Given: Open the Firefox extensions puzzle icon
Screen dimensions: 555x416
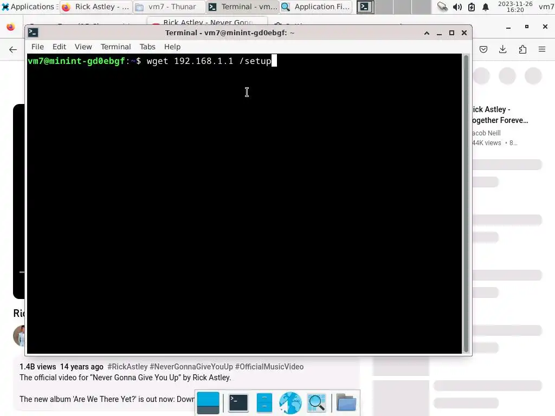Looking at the screenshot, I should (x=522, y=49).
